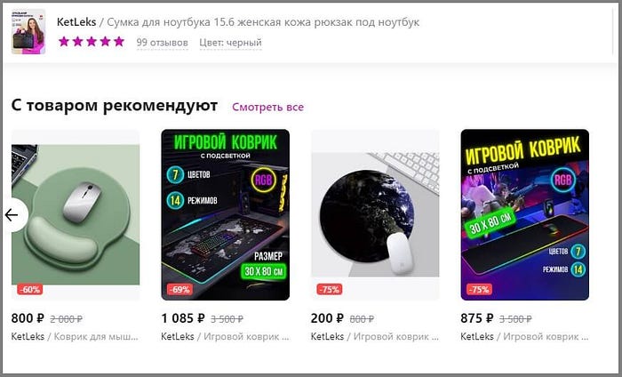The width and height of the screenshot is (622, 377).
Task: Click the round mouse pad -75% badge
Action: (x=330, y=289)
